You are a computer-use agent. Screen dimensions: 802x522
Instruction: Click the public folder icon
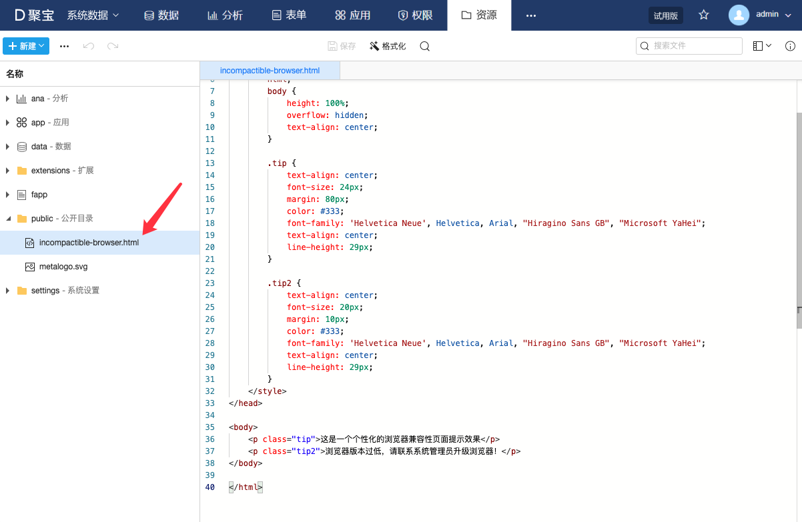pos(21,219)
